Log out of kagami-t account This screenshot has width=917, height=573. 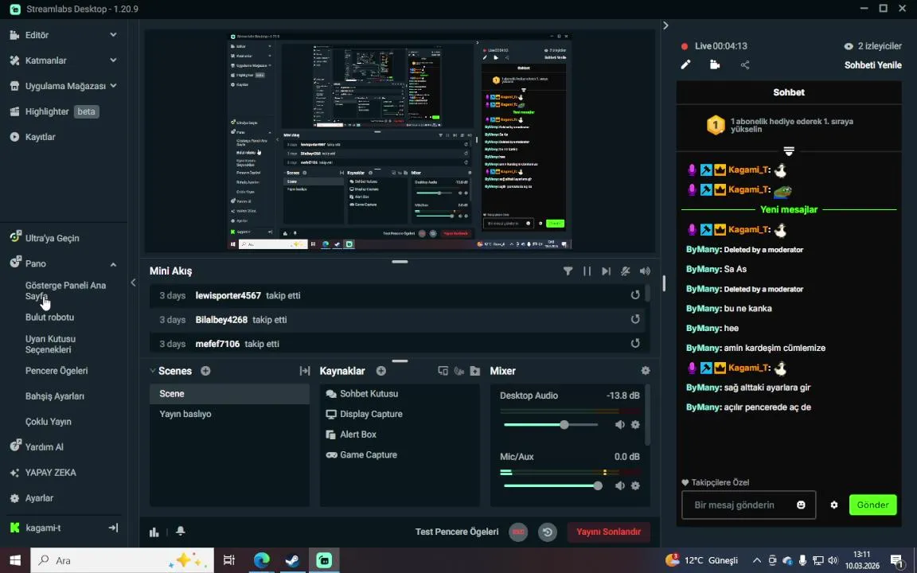(114, 528)
